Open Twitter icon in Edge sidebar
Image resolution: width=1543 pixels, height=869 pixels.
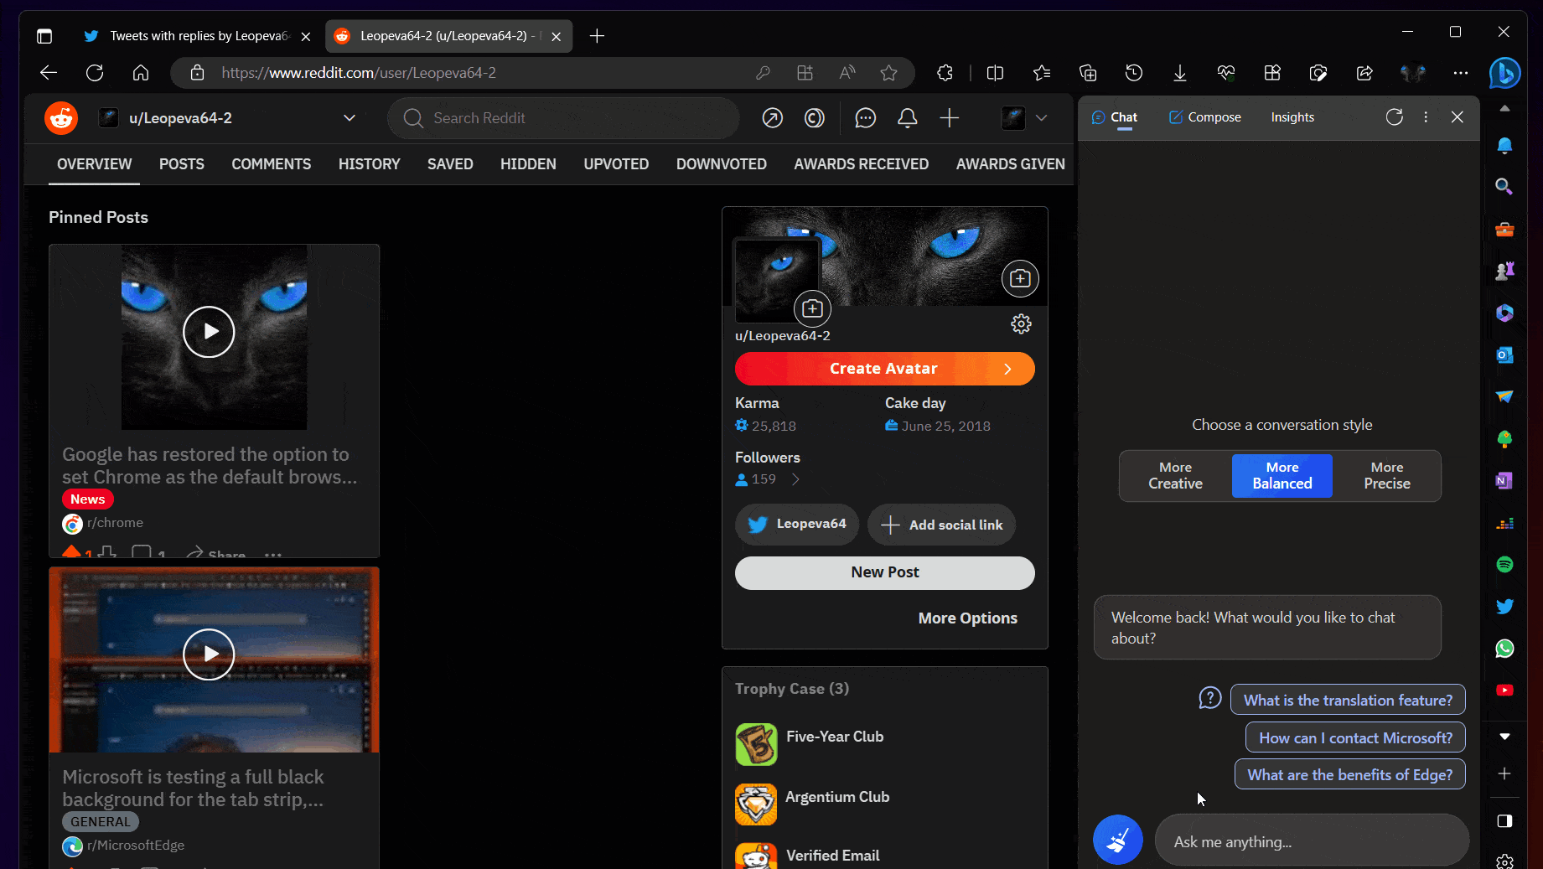[1504, 606]
